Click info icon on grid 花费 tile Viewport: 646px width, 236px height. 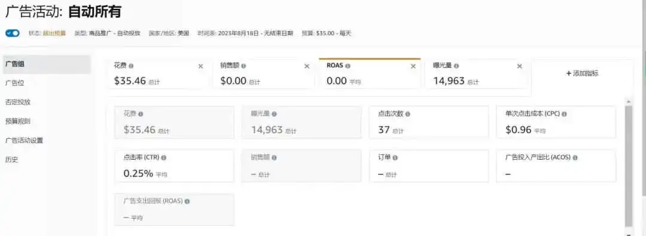[141, 114]
